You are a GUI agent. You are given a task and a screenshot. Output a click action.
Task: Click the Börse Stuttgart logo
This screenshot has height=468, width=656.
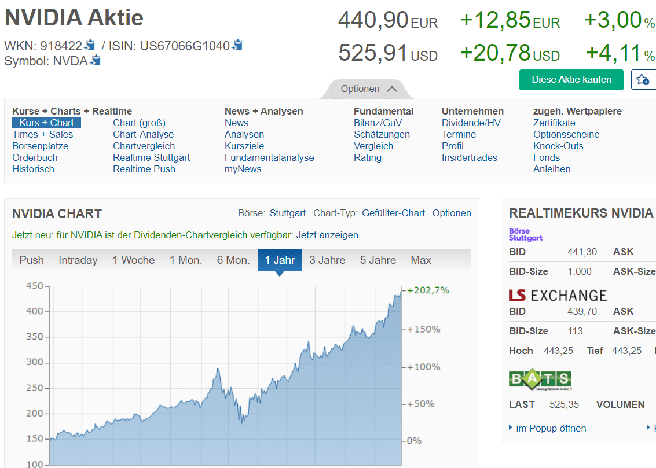coord(526,235)
